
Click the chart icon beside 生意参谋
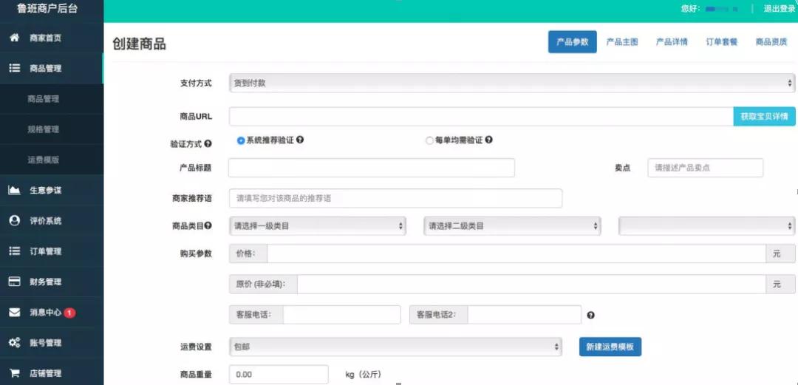tap(14, 191)
